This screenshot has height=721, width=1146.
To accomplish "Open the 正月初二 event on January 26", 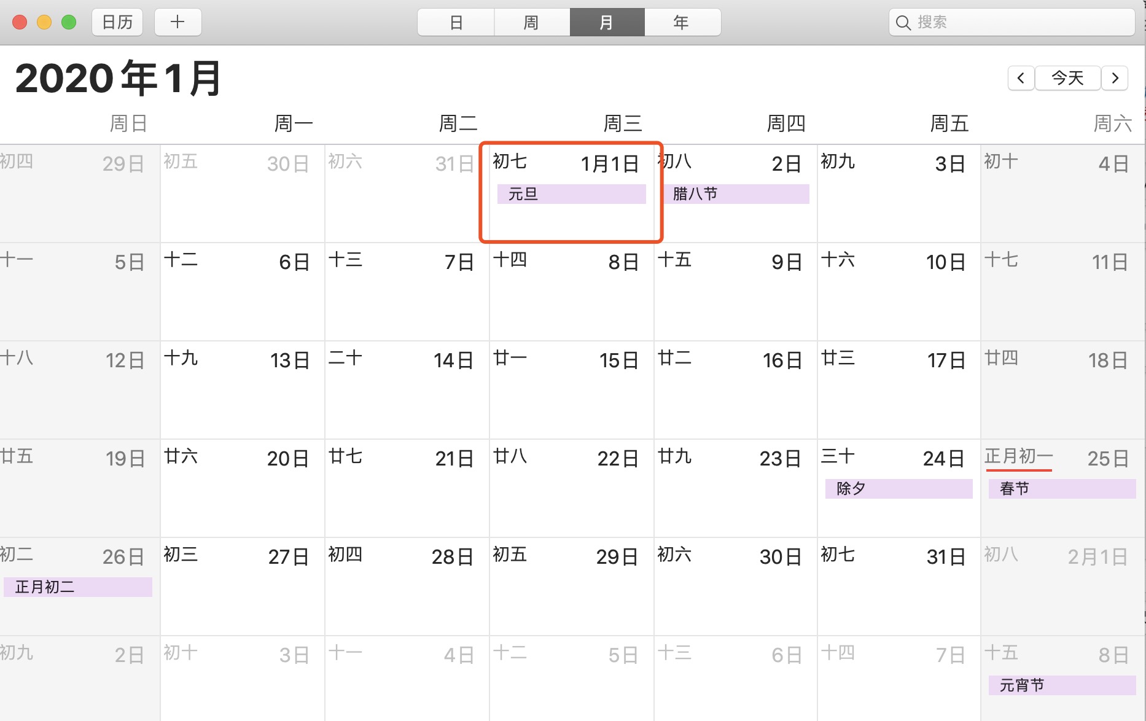I will tap(78, 587).
